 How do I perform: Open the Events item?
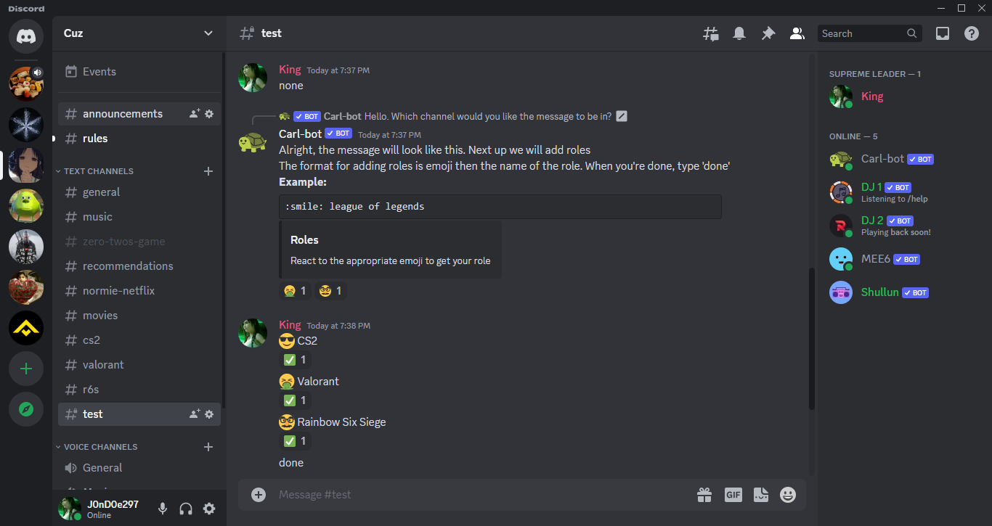point(99,72)
